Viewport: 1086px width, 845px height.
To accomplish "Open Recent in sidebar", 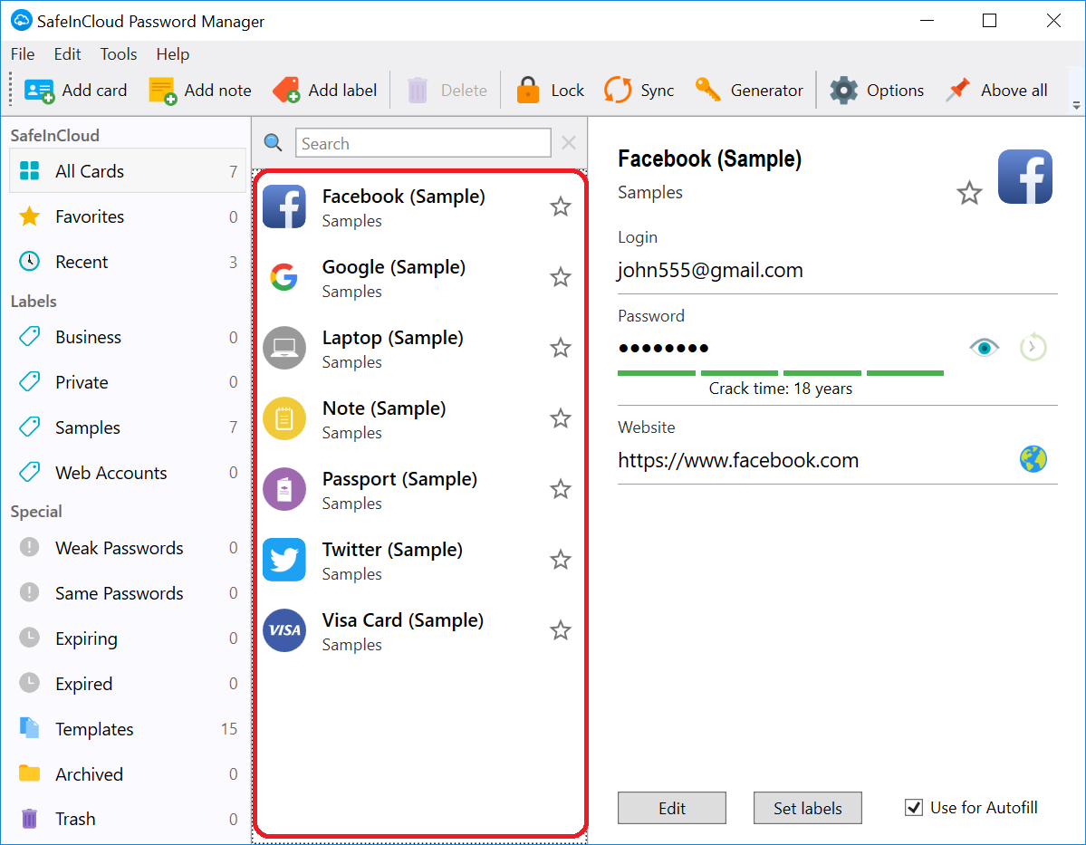I will click(128, 262).
